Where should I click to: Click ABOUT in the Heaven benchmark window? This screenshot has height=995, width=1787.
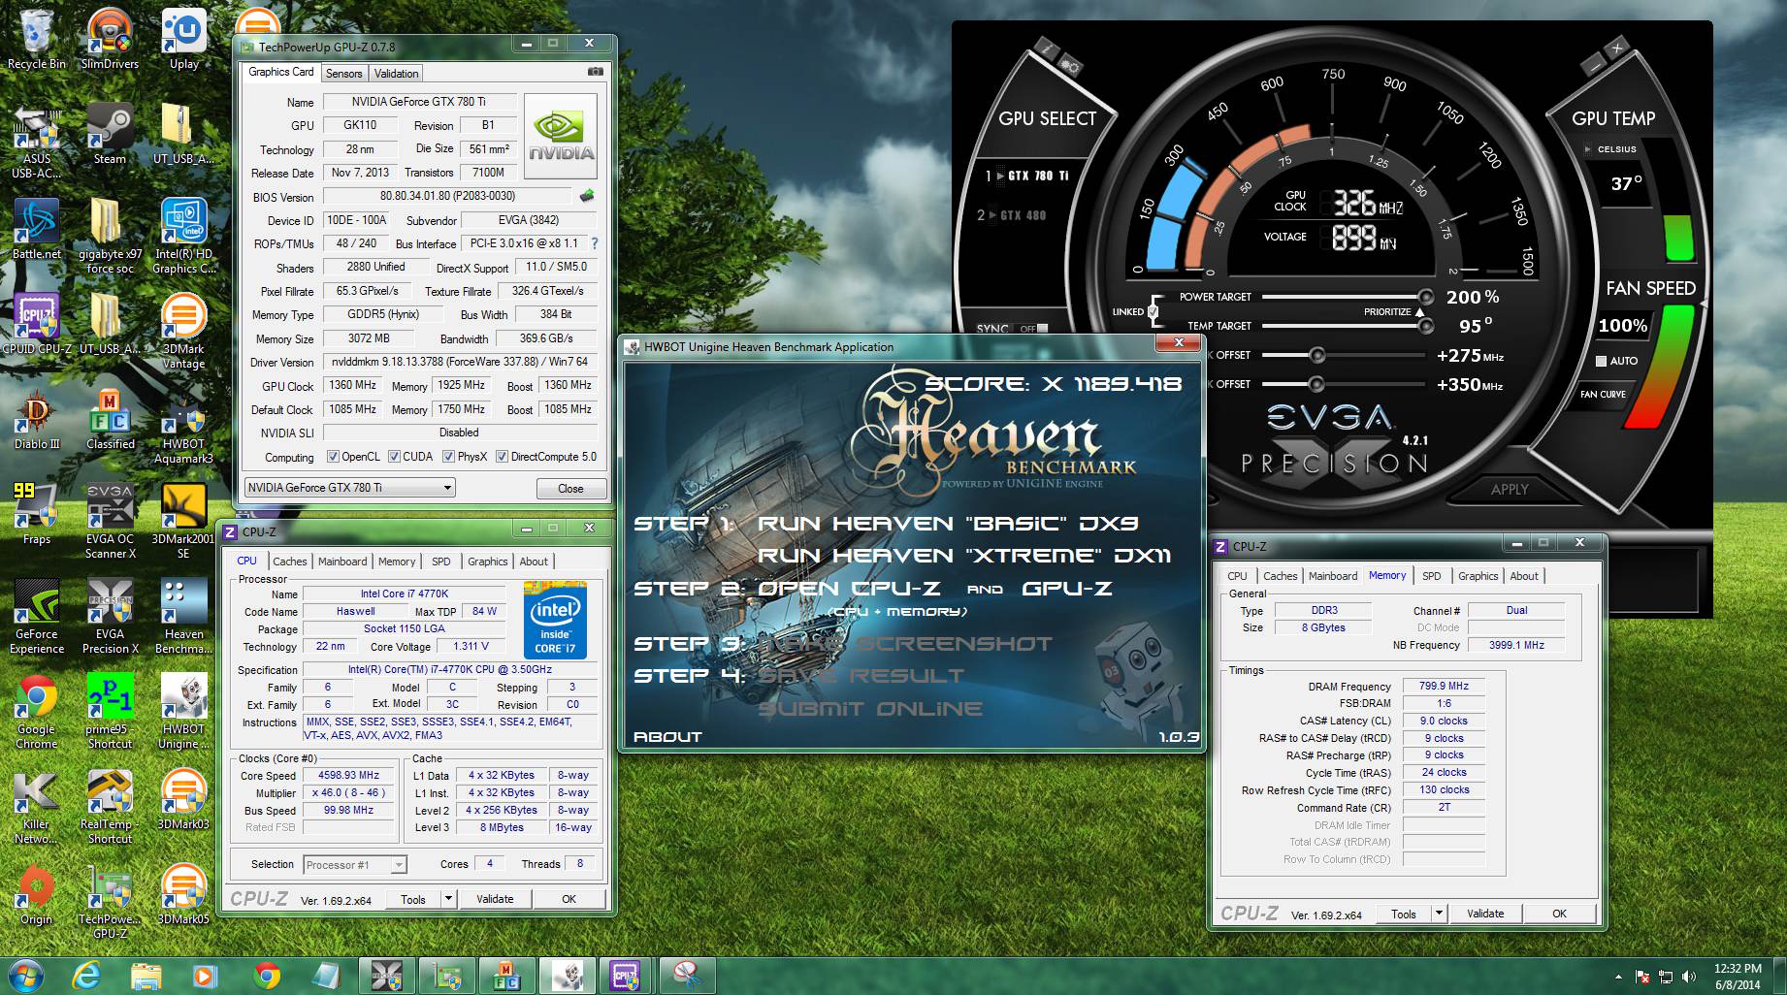point(667,737)
